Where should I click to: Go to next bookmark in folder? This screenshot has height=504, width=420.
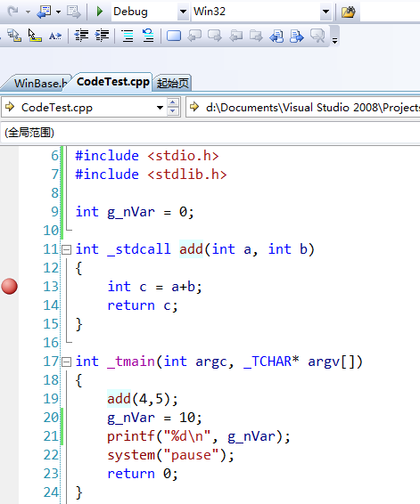[x=256, y=36]
